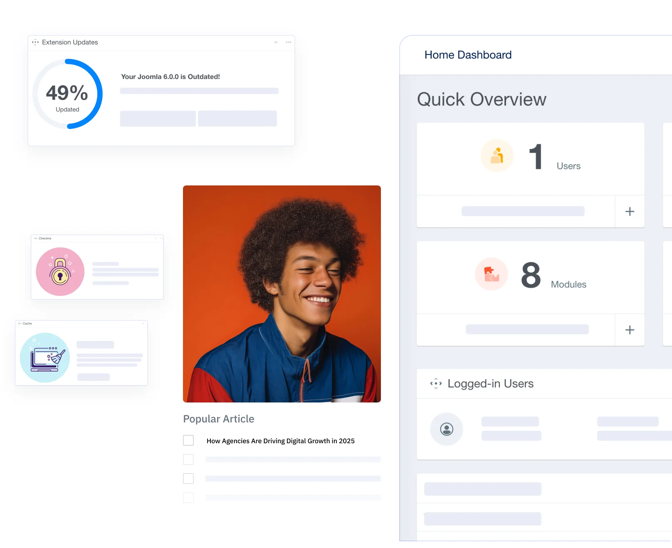Click the Users orange person icon

coord(497,156)
